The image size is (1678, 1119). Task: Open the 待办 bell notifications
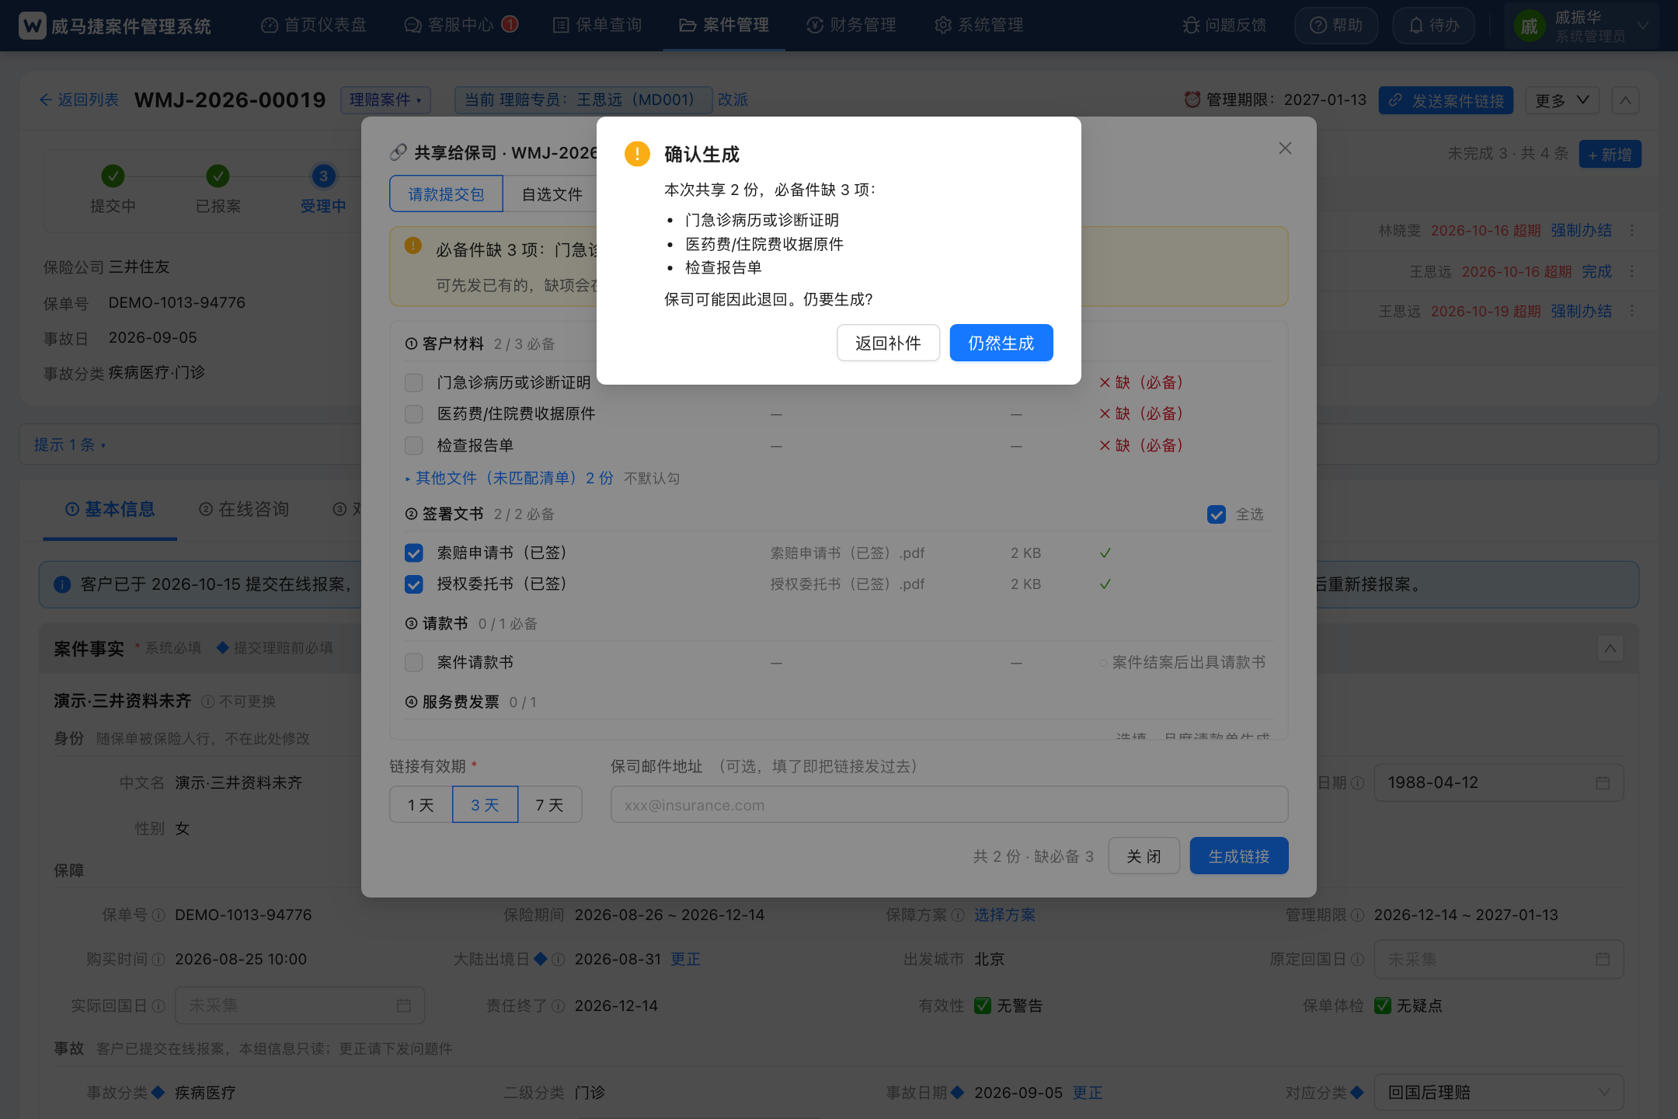1433,26
